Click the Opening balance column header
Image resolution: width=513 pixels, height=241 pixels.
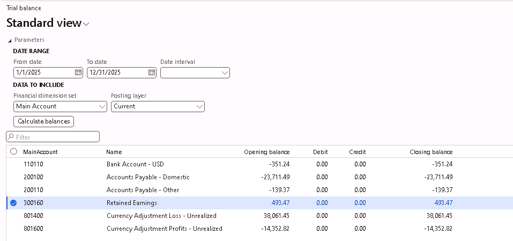(x=266, y=152)
